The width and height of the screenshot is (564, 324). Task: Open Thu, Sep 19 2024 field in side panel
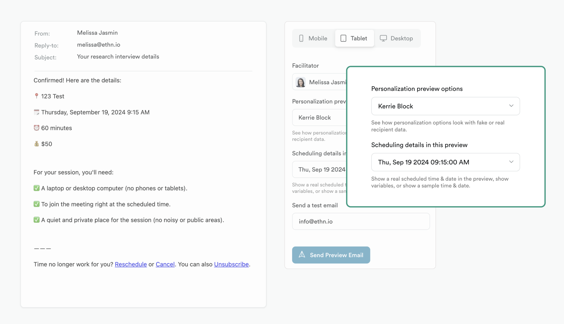[x=319, y=169]
